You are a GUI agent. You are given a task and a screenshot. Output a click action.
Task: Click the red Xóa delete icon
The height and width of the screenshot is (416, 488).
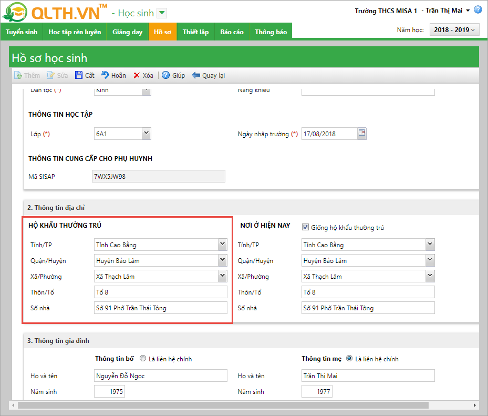[137, 75]
